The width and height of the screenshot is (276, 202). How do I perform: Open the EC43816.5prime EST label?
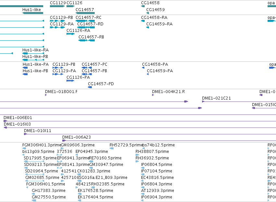click(x=157, y=178)
